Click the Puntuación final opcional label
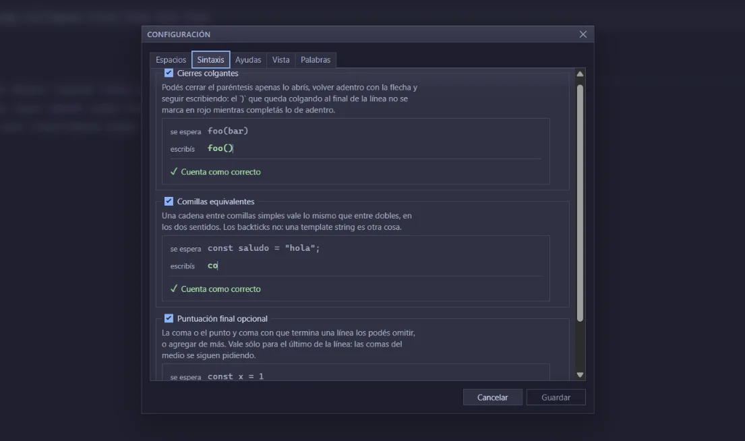Screen dimensions: 745x441 (222, 319)
